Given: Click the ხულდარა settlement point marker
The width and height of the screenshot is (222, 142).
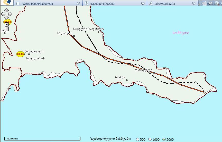Looking at the screenshot, I should 43,58.
